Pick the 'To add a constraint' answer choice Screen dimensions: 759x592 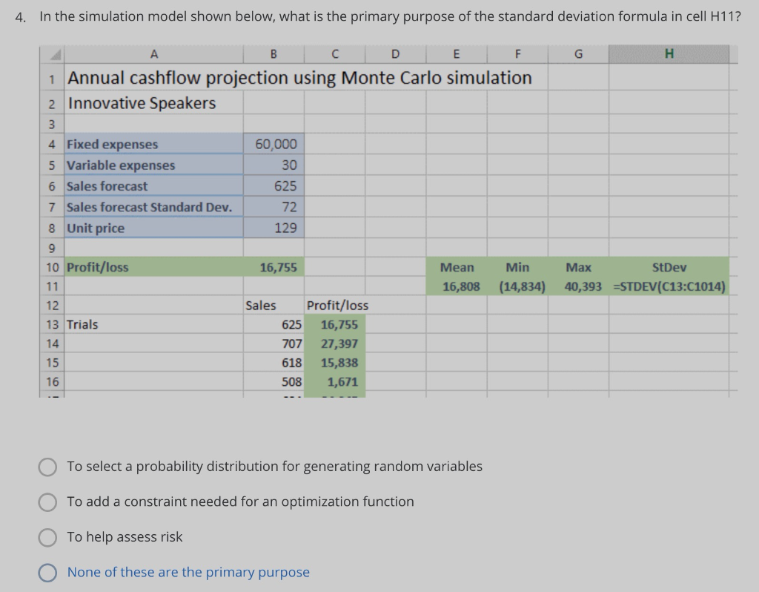coord(47,502)
